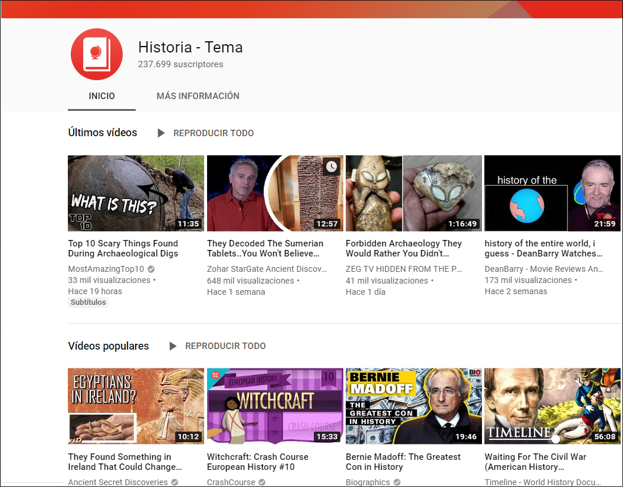Viewport: 623px width, 487px height.
Task: Click 1:16:49 duration badge
Action: click(x=463, y=223)
